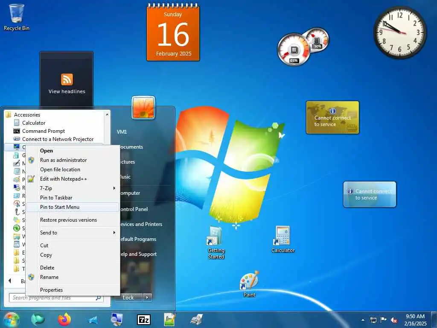The height and width of the screenshot is (328, 437).
Task: Click the Sound Recorder microphone icon in start menu
Action: (x=17, y=212)
